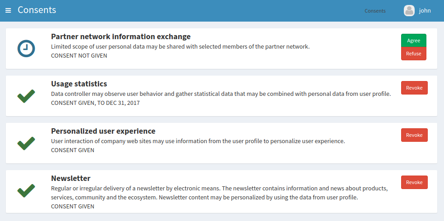444x221 pixels.
Task: Select the Partner network information exchange heading
Action: [120, 36]
